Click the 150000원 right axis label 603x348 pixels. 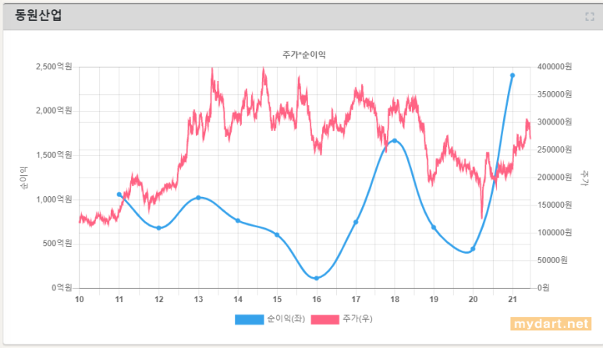555,205
